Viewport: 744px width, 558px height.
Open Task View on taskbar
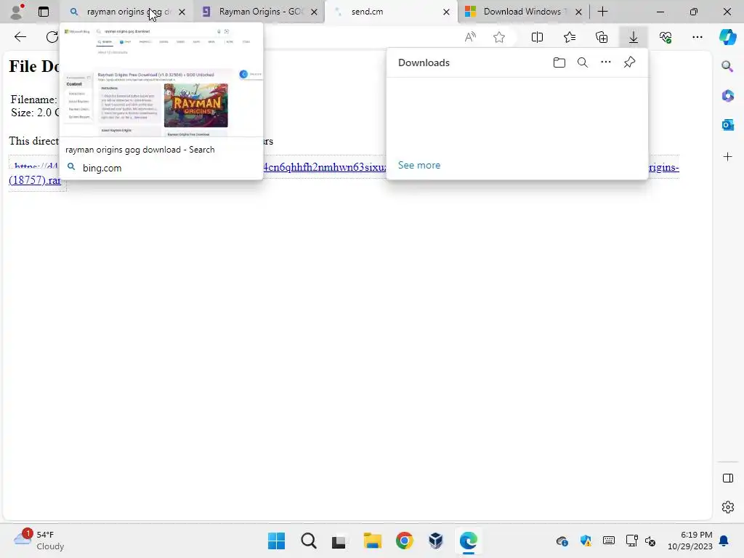[339, 541]
